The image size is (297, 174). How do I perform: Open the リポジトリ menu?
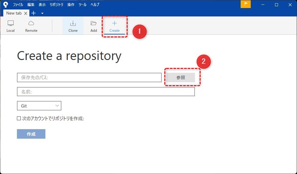56,4
